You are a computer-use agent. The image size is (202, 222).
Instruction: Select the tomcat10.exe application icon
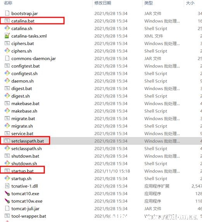[x=7, y=193]
